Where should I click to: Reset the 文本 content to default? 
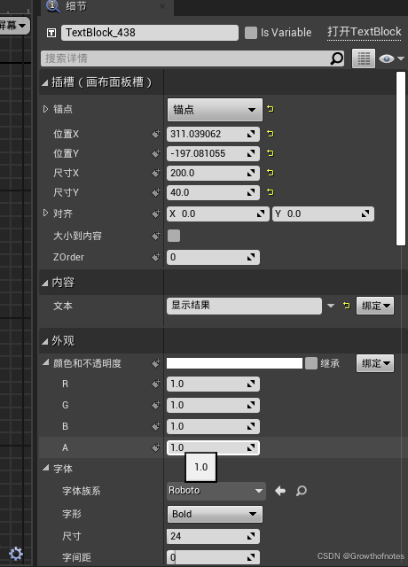click(347, 306)
